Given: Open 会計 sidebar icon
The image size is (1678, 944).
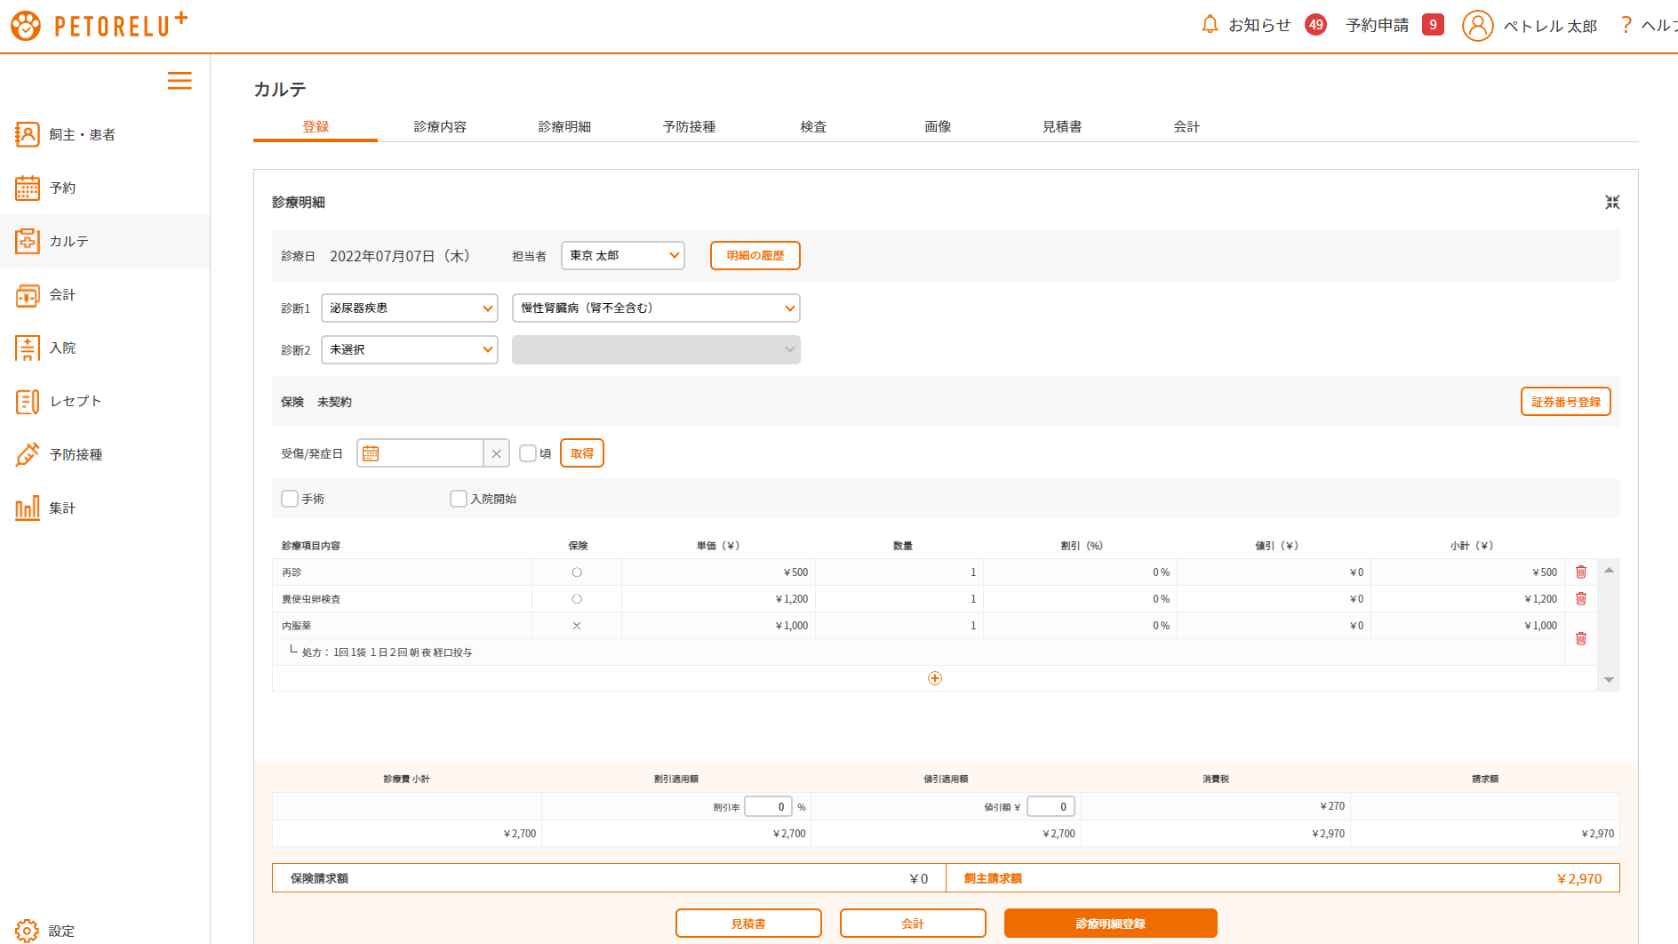Looking at the screenshot, I should coord(28,294).
